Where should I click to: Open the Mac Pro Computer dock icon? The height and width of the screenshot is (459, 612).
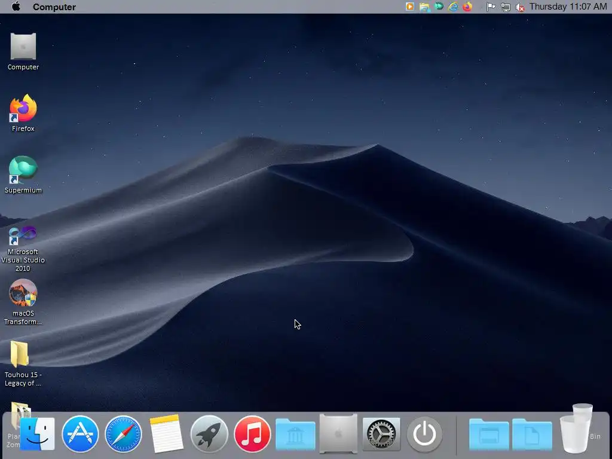click(x=338, y=434)
